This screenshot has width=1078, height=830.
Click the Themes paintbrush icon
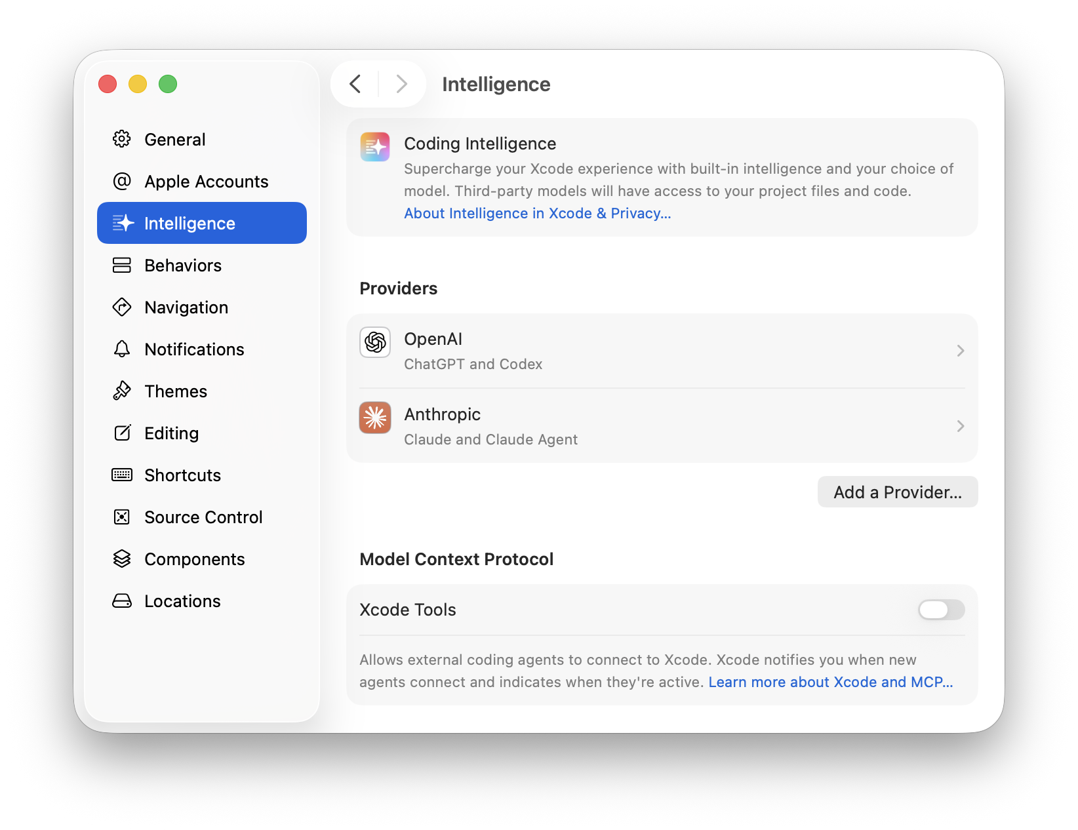click(121, 391)
